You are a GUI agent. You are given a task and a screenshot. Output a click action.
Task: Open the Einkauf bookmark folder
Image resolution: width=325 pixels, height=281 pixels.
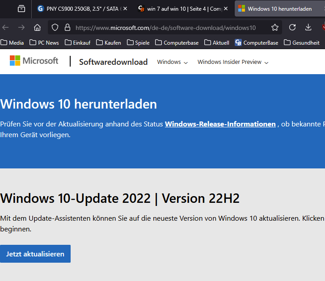[x=77, y=42]
